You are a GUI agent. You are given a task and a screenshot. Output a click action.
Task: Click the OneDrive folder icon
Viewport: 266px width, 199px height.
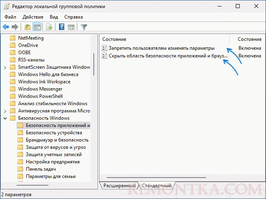click(x=13, y=45)
